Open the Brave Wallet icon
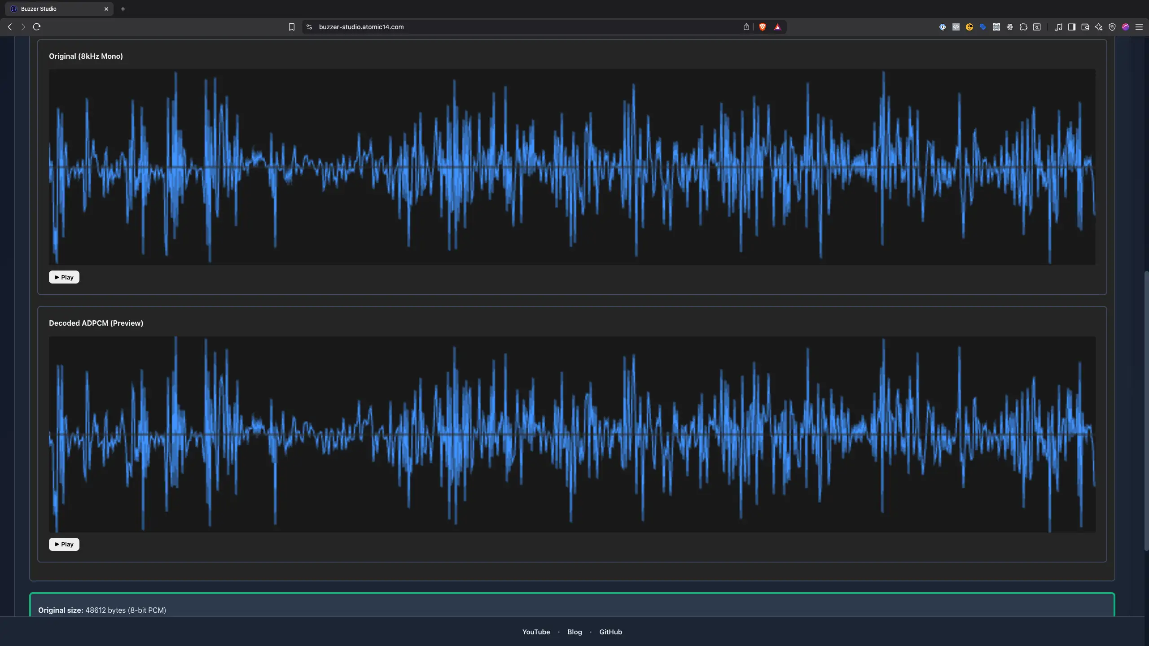Image resolution: width=1149 pixels, height=646 pixels. (x=1085, y=27)
